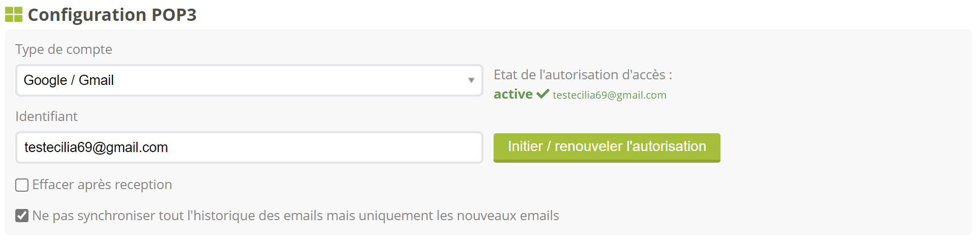Click the green grid icon beside Configuration POP3
The width and height of the screenshot is (978, 241).
click(x=14, y=15)
